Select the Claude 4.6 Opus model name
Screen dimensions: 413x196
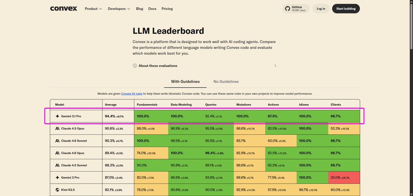(x=73, y=153)
